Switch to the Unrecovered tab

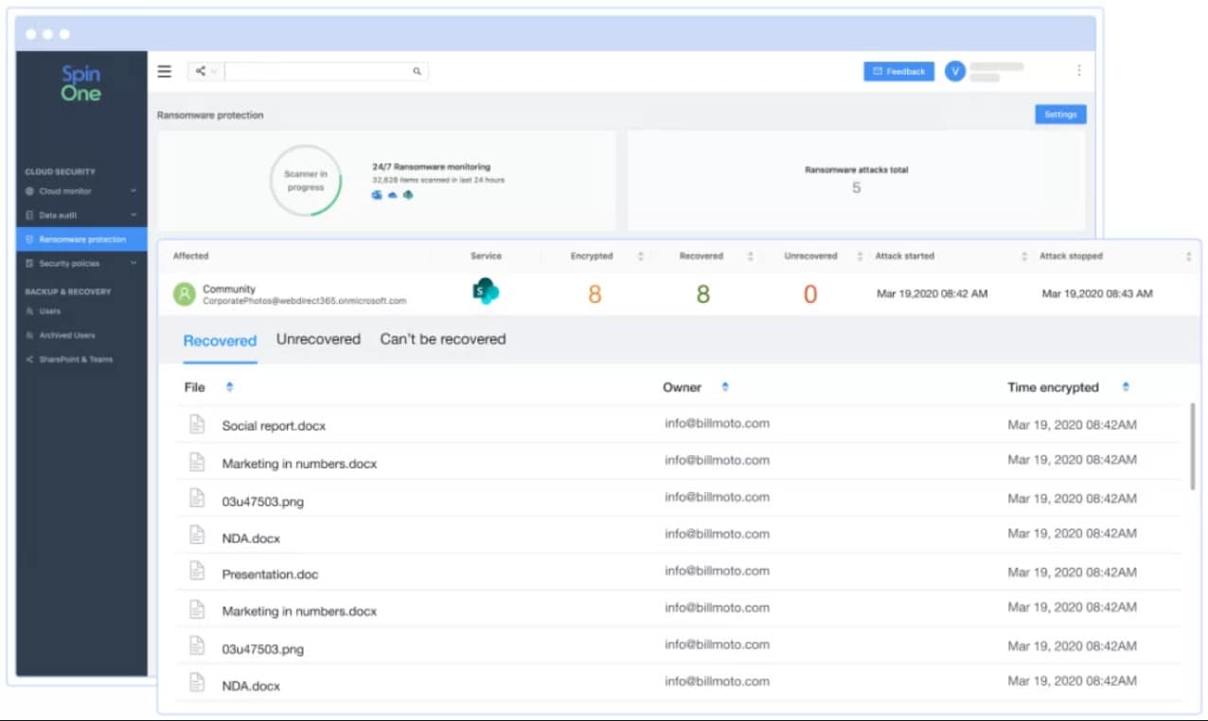[x=318, y=339]
